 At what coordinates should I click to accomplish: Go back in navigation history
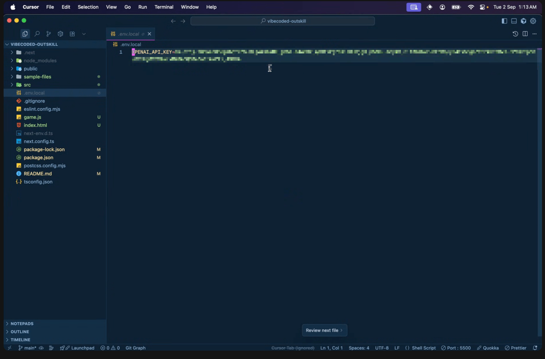173,21
